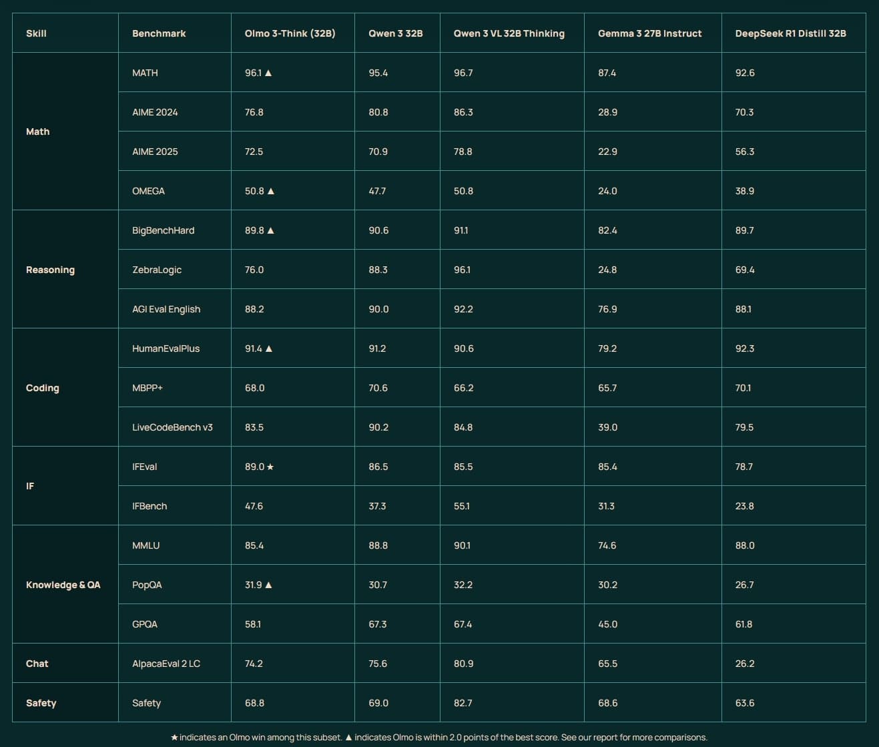This screenshot has width=879, height=747.
Task: Click the star icon beside IFEval score 89.0
Action: (270, 467)
